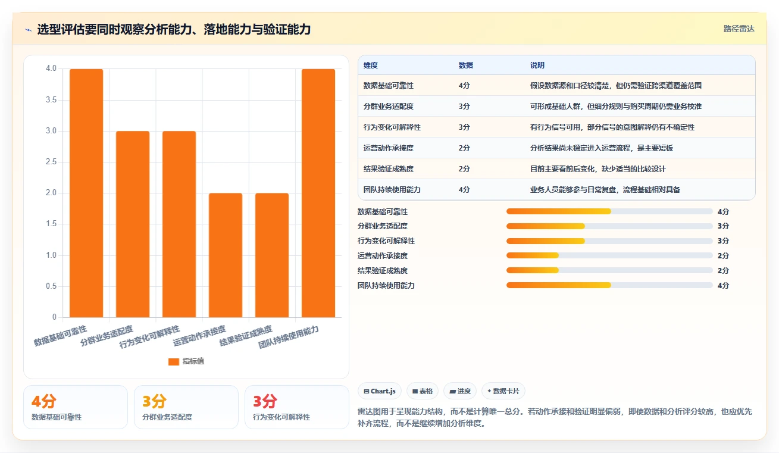Click the 行为变化可解释性 table row label
The image size is (779, 453).
tap(392, 127)
